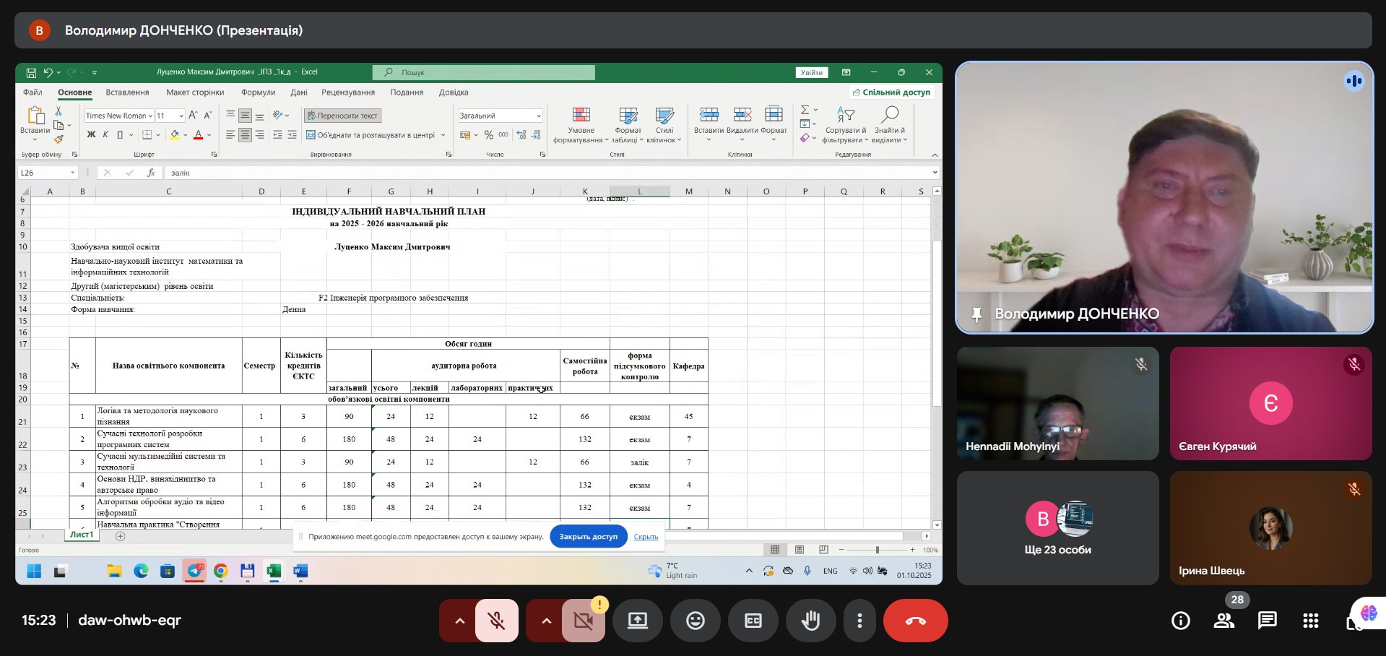
Task: Click the Скрыть link
Action: [x=646, y=537]
